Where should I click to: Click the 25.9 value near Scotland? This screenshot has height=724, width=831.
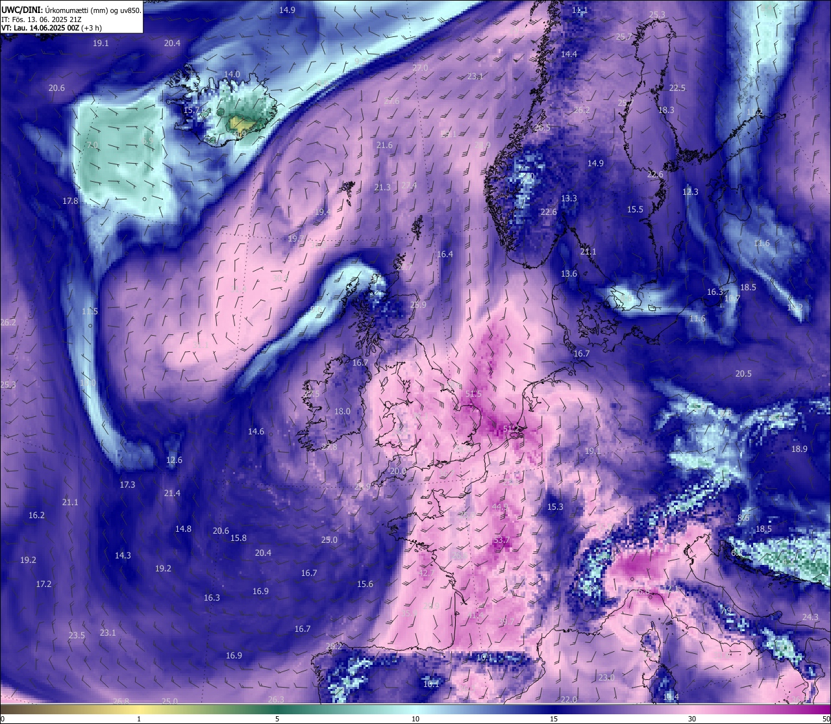tap(418, 305)
